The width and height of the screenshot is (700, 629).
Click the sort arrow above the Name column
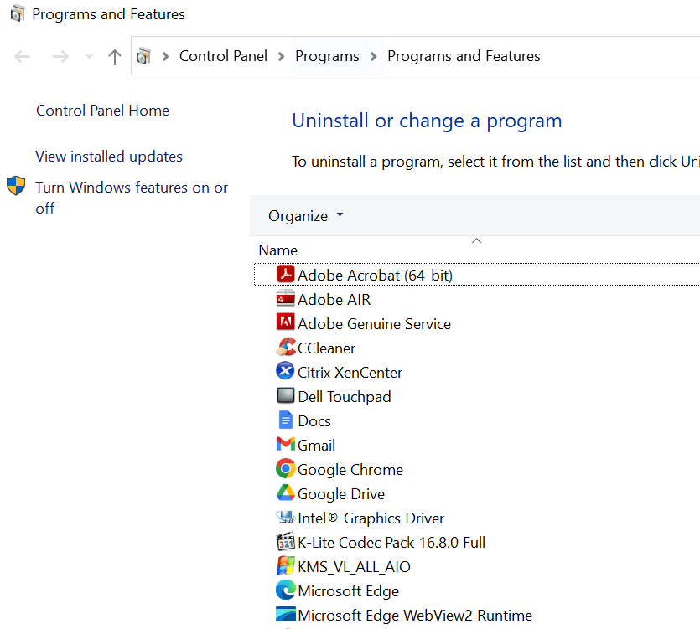click(476, 241)
